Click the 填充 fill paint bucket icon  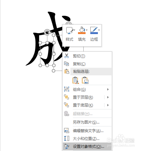(x=82, y=29)
